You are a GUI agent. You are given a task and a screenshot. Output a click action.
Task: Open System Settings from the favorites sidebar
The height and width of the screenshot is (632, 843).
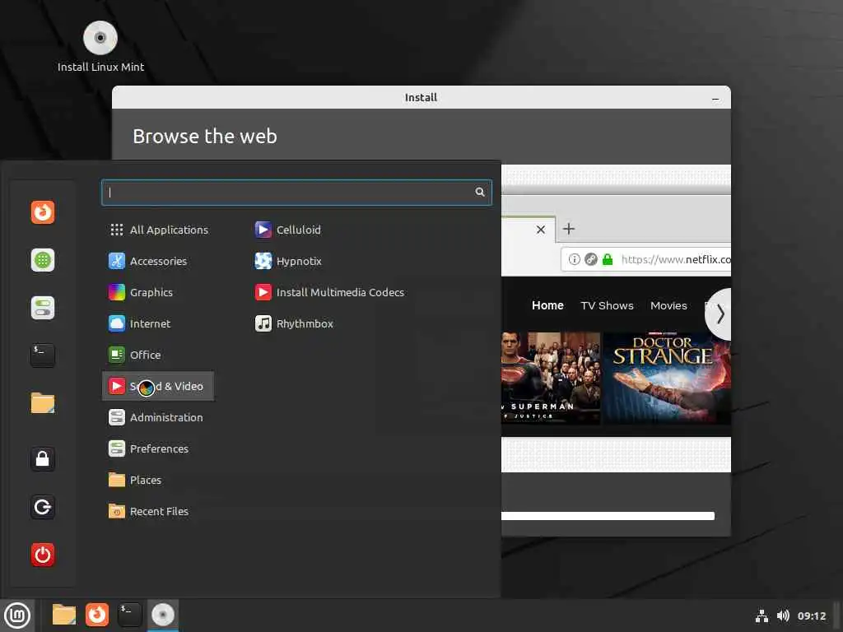(43, 308)
